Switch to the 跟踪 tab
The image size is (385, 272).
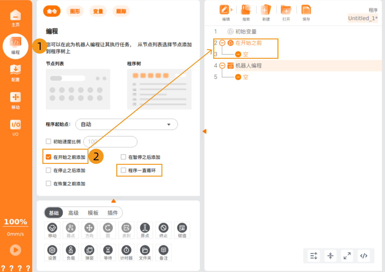click(x=121, y=12)
